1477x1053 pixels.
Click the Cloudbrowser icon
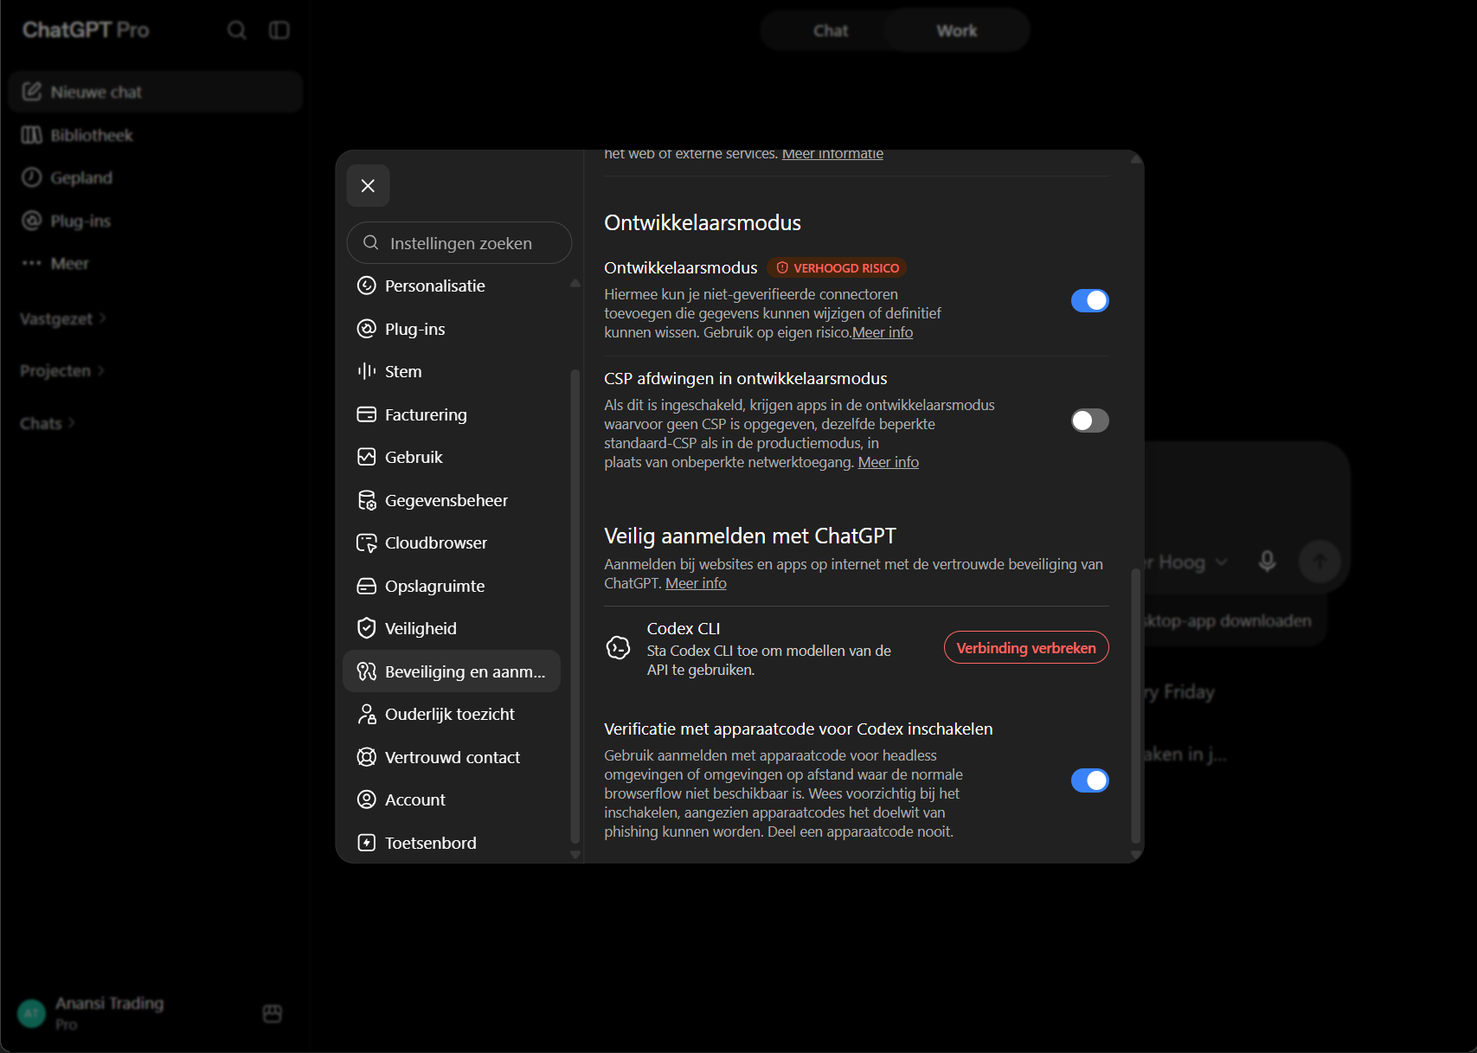[367, 543]
